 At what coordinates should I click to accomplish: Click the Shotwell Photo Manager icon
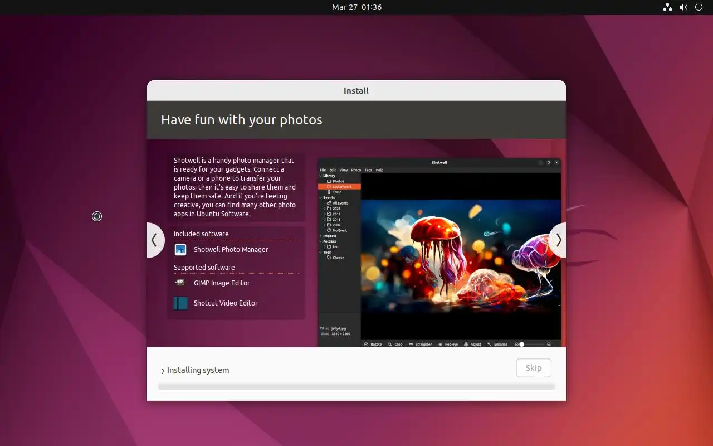point(180,250)
